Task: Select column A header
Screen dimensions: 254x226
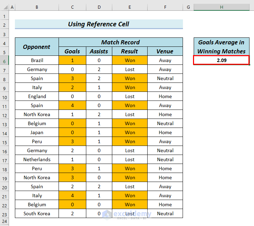Action: click(12, 7)
